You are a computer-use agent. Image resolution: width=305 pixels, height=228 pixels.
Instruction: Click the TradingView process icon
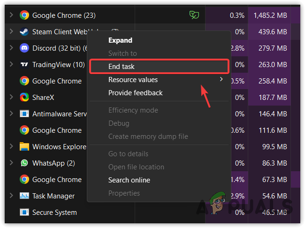[x=24, y=65]
